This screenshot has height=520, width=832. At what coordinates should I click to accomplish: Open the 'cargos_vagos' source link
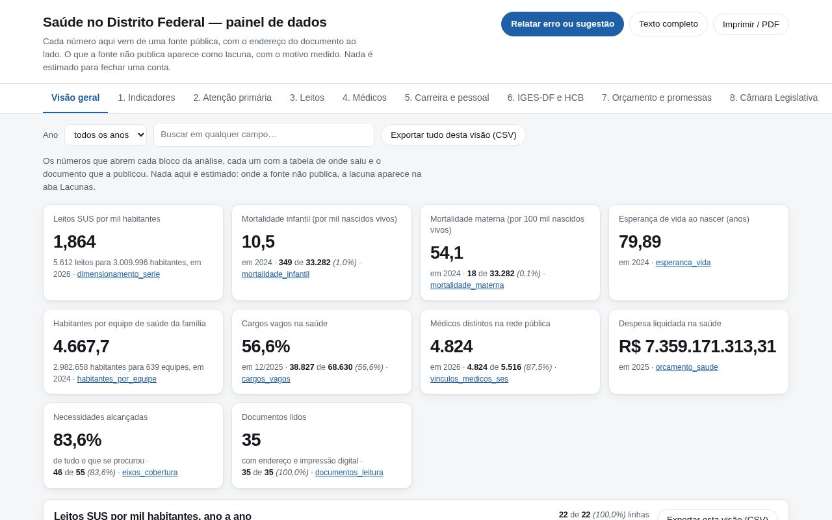266,379
